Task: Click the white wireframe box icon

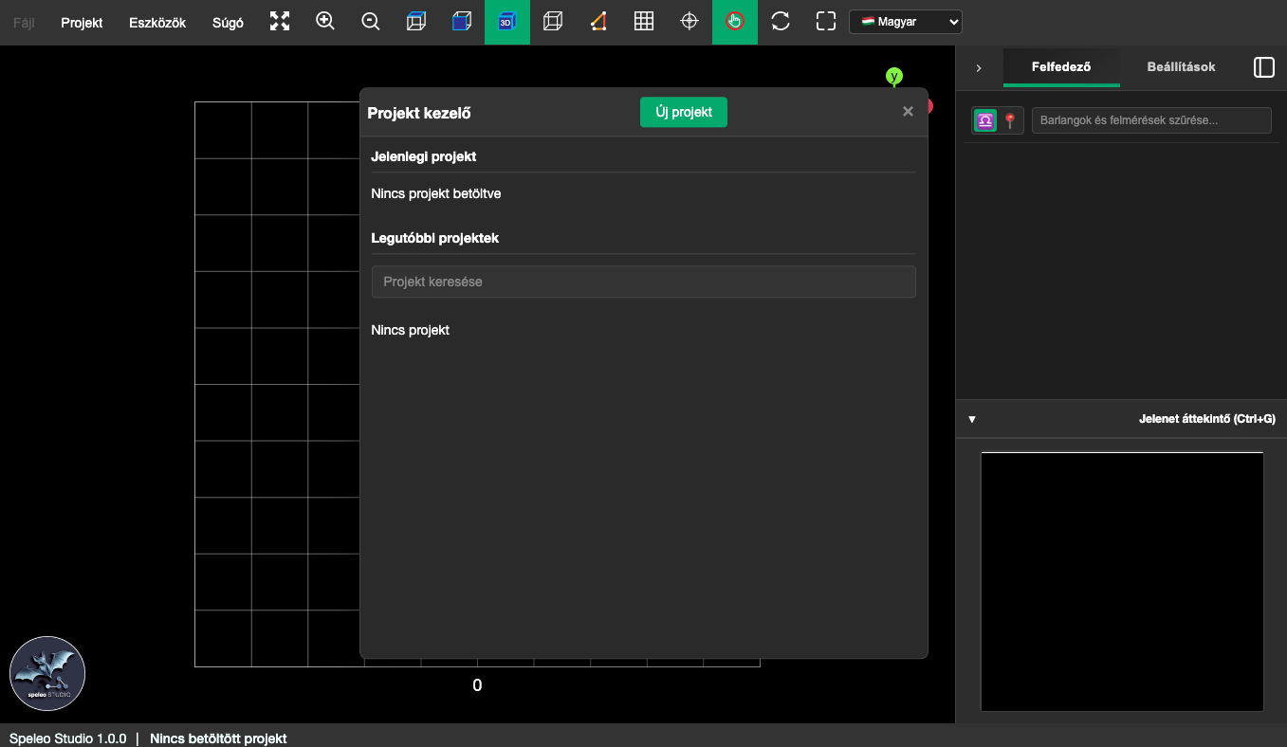Action: point(553,22)
